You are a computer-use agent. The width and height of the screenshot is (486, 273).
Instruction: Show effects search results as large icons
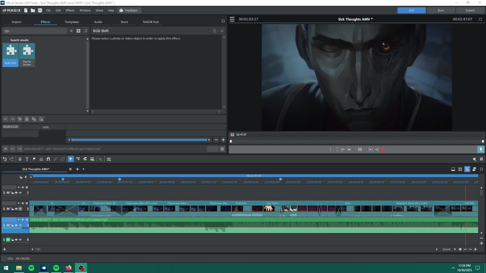[x=78, y=31]
